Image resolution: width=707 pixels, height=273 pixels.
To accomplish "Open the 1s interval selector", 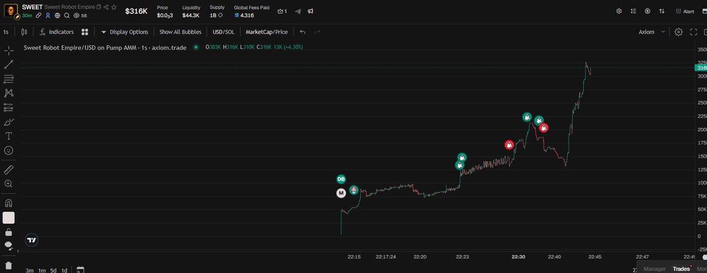I will [6, 32].
